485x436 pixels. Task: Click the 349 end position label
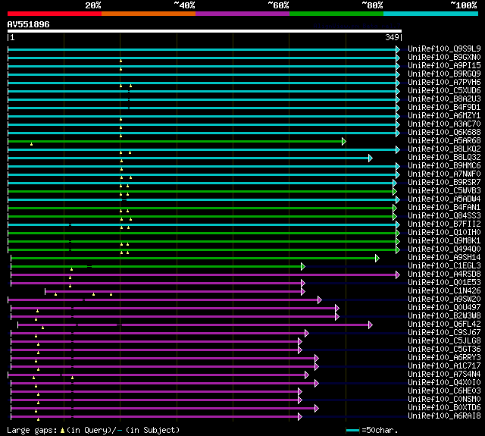click(x=392, y=37)
